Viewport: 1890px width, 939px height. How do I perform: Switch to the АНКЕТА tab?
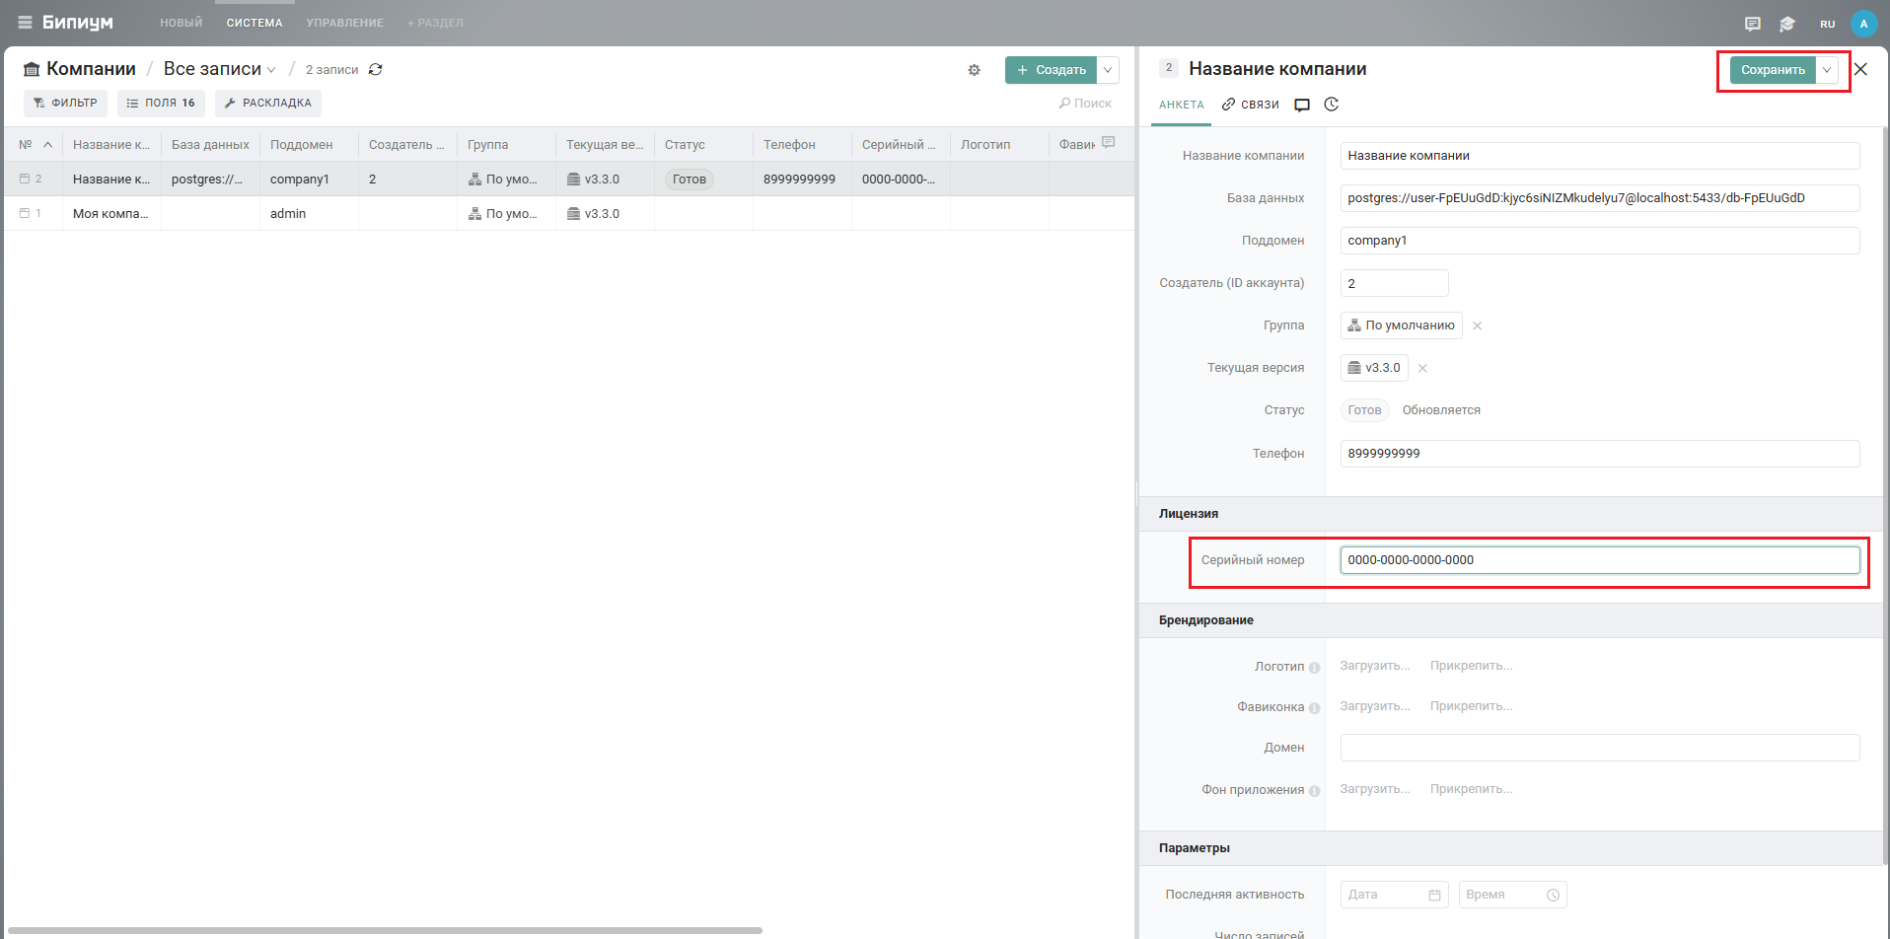(1182, 105)
